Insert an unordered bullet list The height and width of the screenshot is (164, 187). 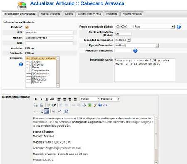tap(36, 105)
